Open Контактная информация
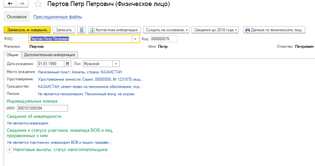315x166 pixels. [115, 30]
